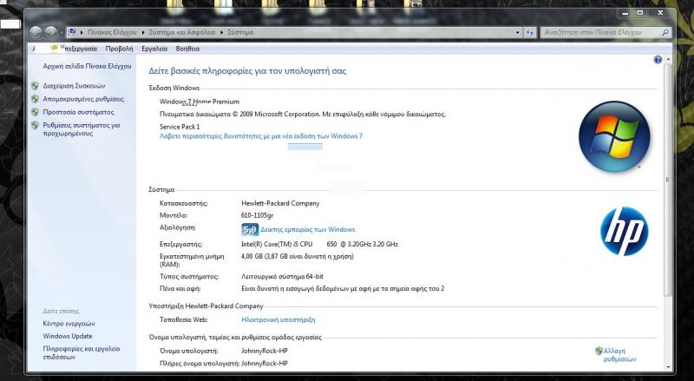Click shield icon next to Προστασία συστήματος

(x=36, y=112)
